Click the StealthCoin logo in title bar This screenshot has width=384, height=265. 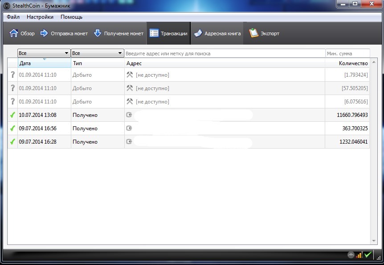7,5
